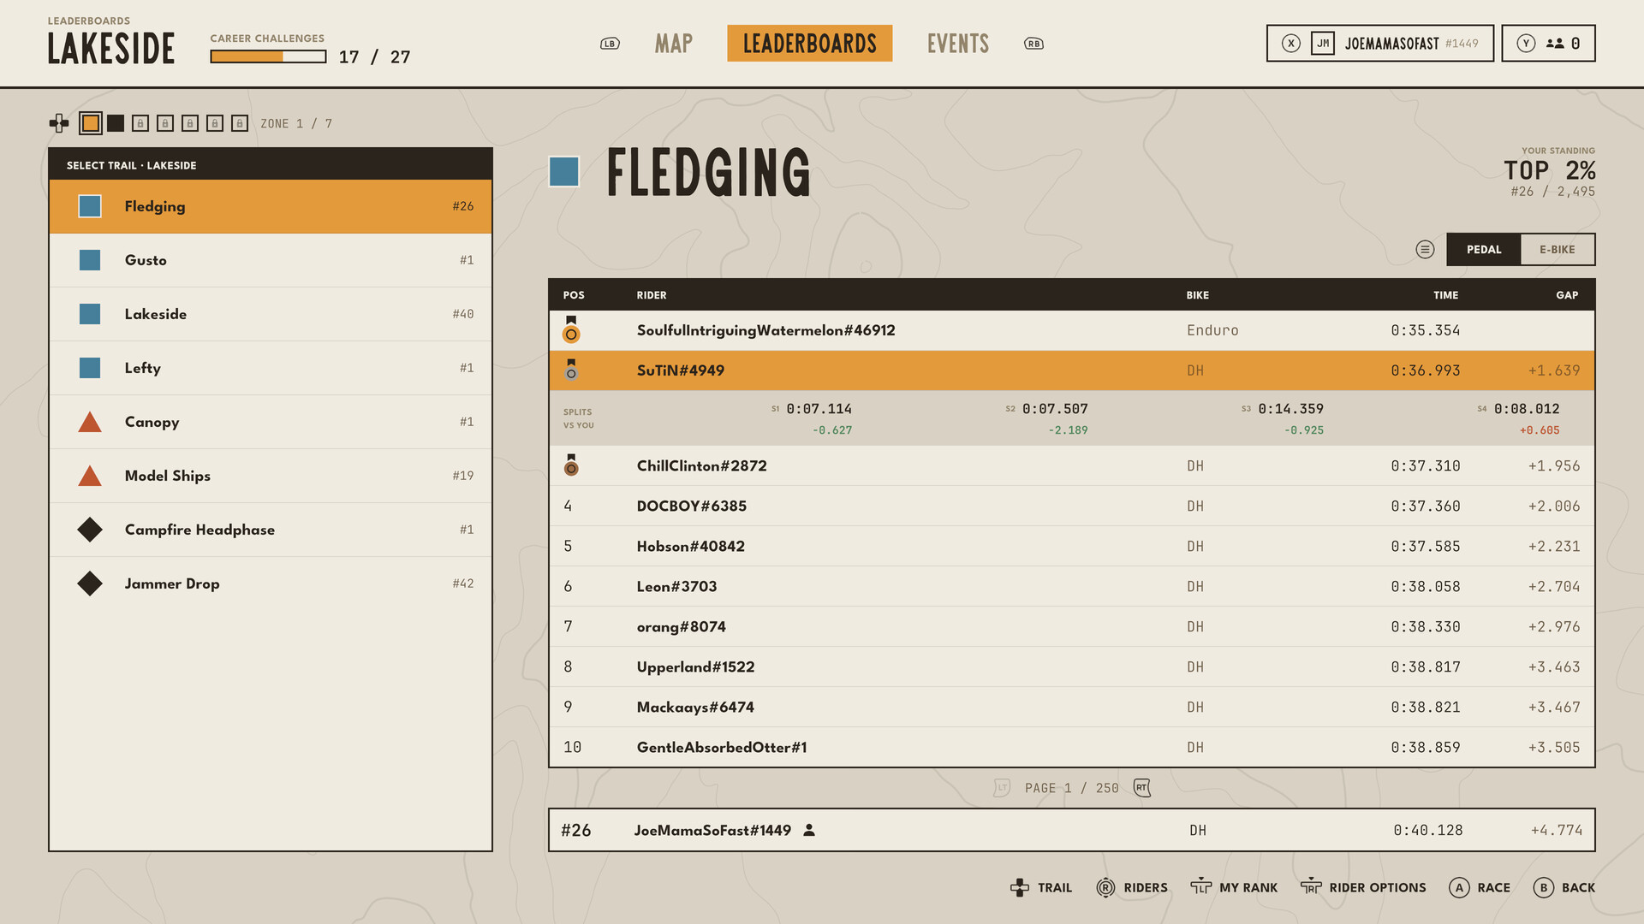Select the Gusto trail
Viewport: 1644px width, 924px height.
click(x=271, y=260)
